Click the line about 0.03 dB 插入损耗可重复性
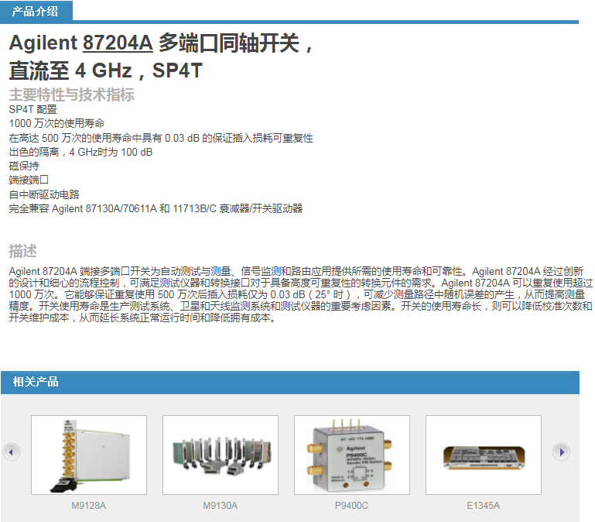 tap(161, 138)
